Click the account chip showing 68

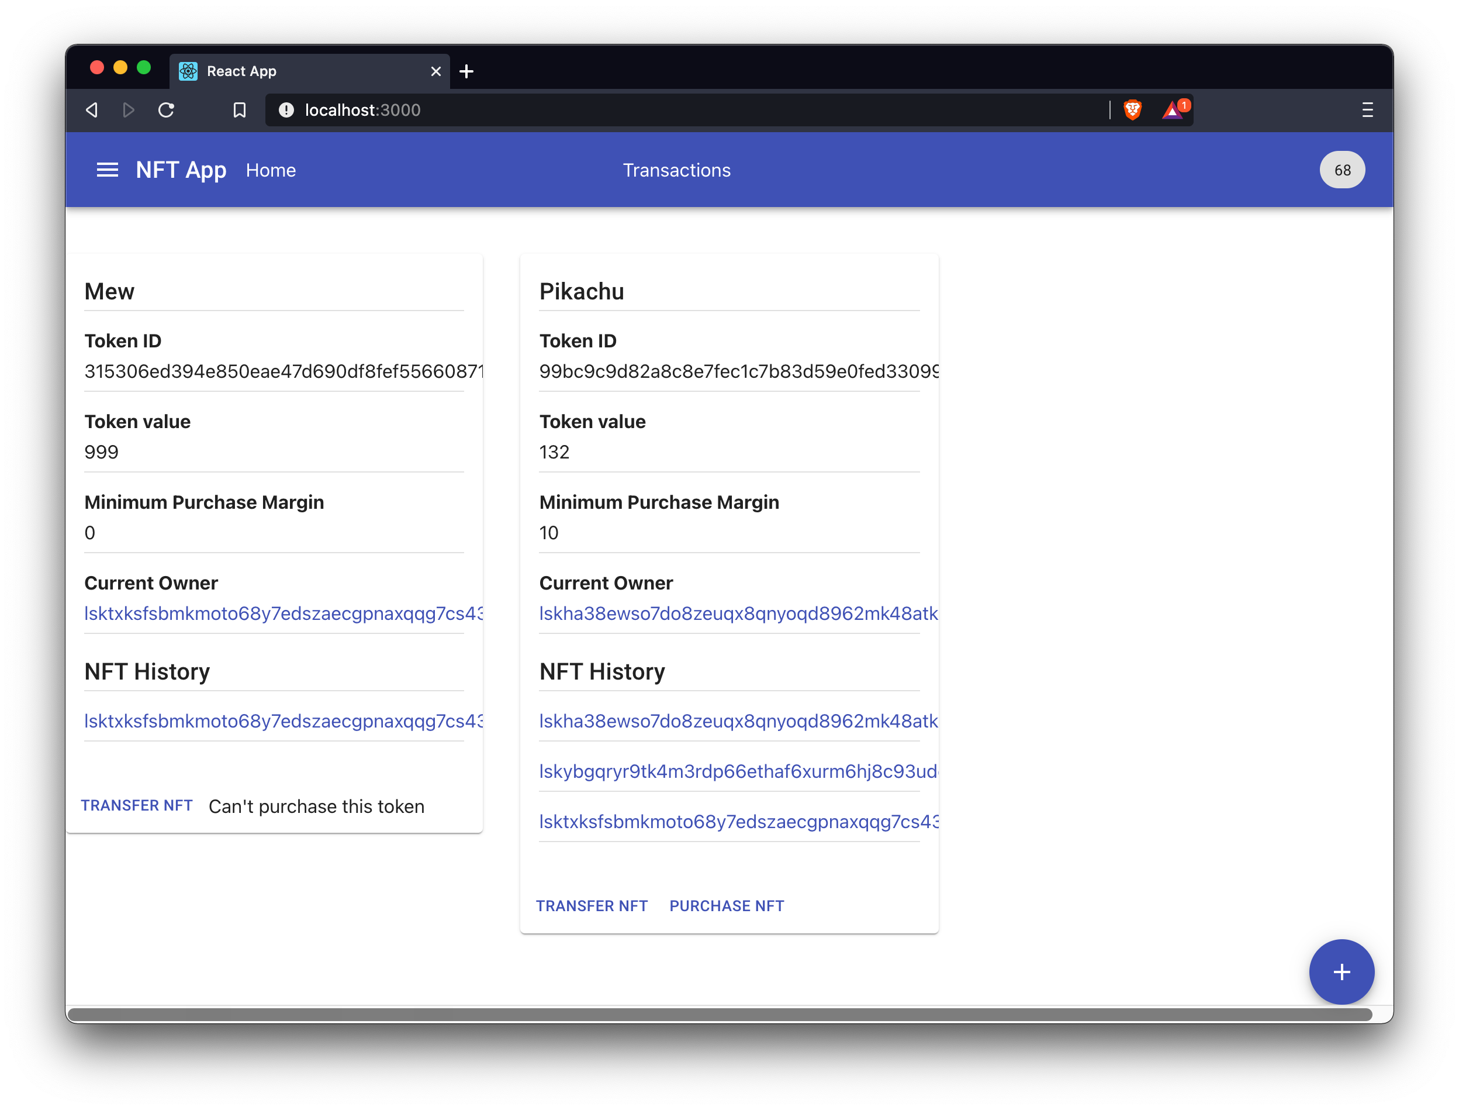click(x=1342, y=170)
